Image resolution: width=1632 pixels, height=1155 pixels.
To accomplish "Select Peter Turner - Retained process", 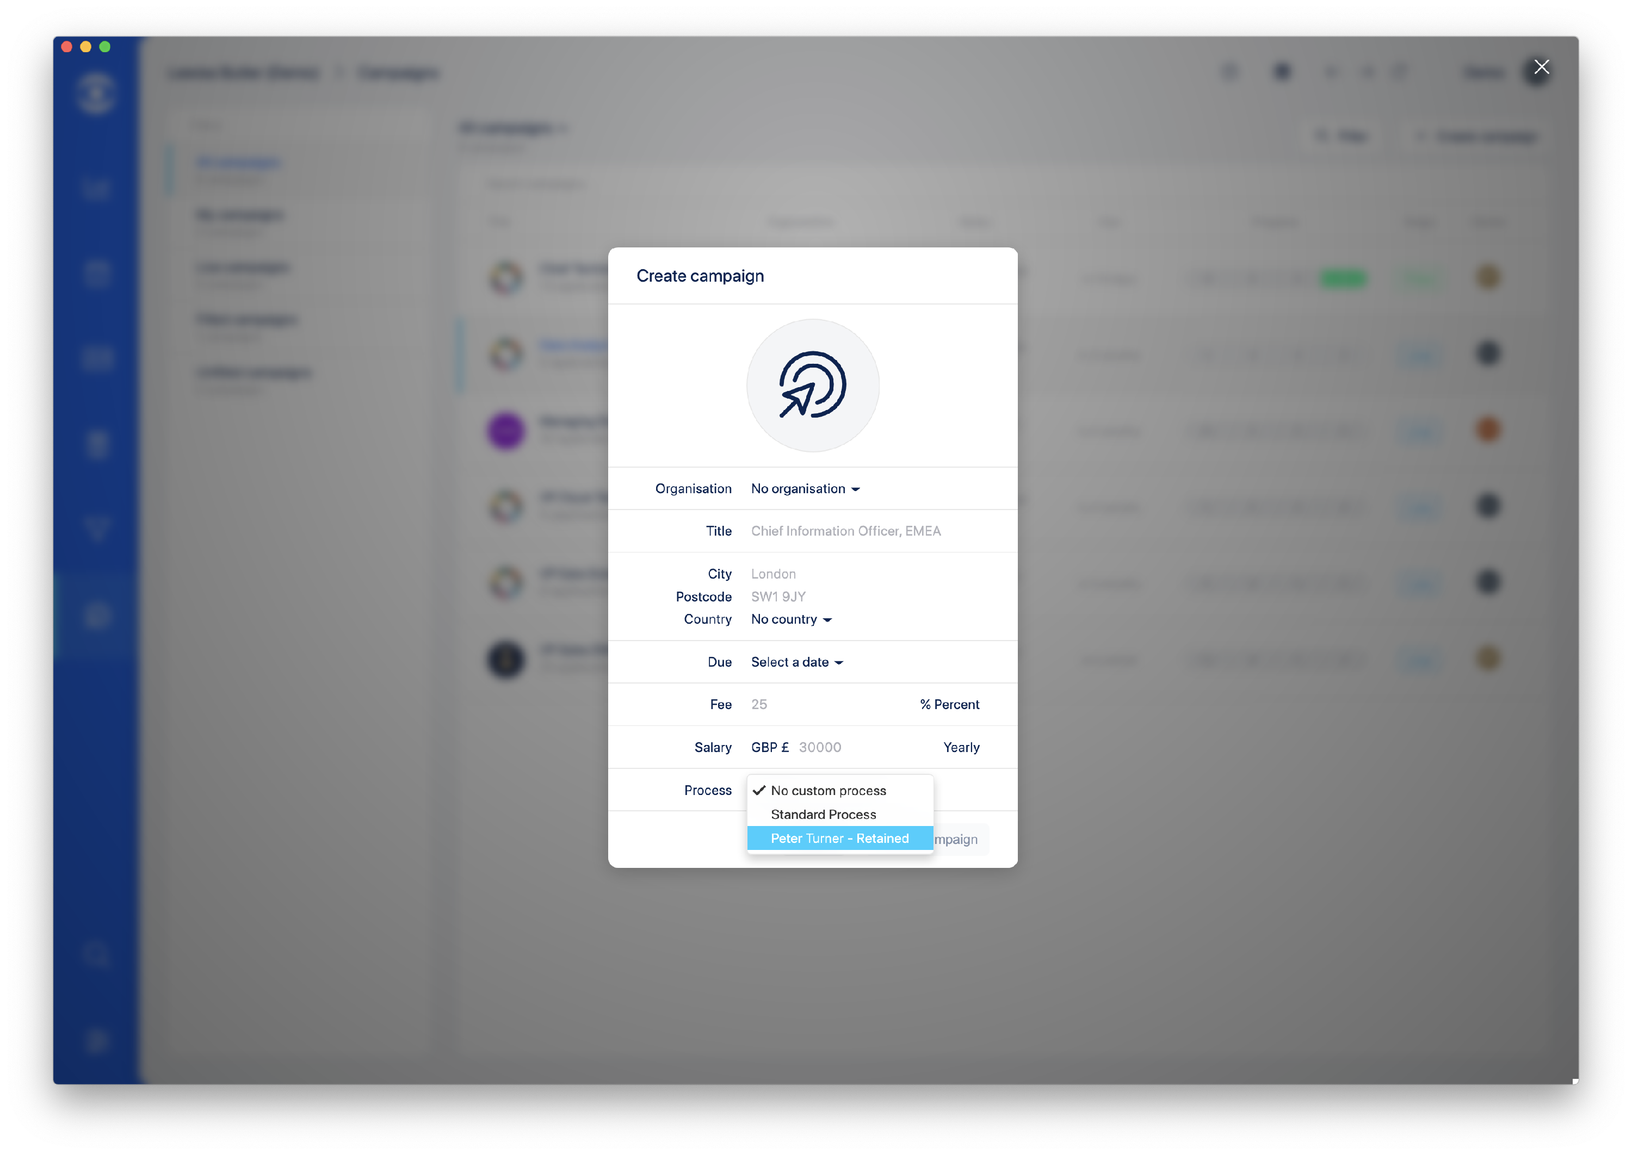I will [x=839, y=838].
